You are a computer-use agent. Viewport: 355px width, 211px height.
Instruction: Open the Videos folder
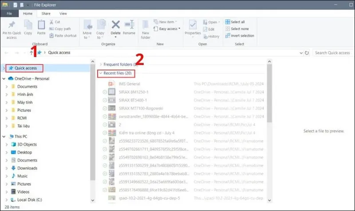24,192
